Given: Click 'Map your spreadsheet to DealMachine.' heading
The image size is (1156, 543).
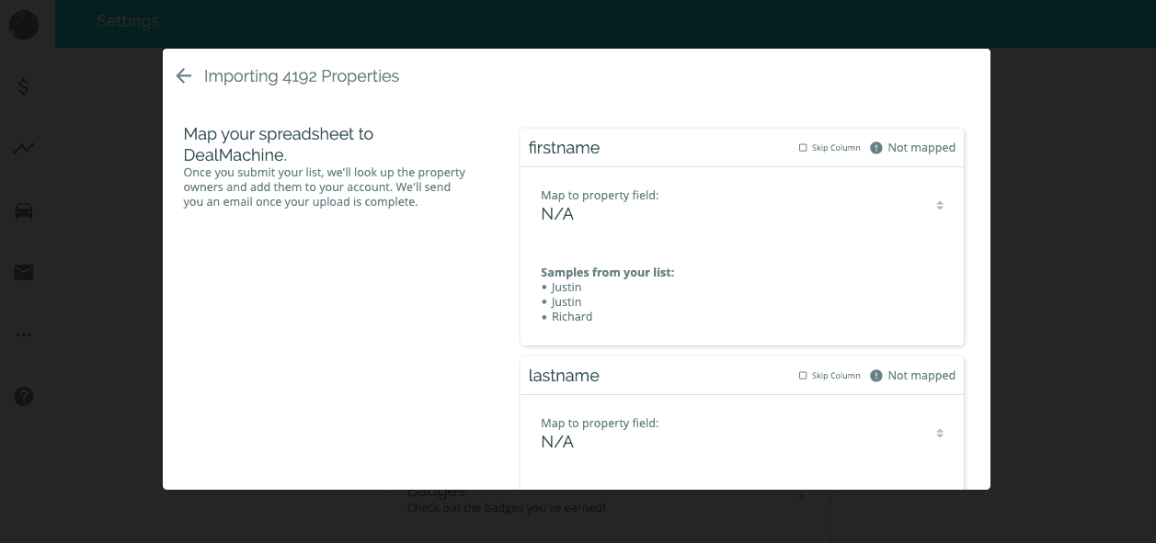Looking at the screenshot, I should tap(279, 144).
